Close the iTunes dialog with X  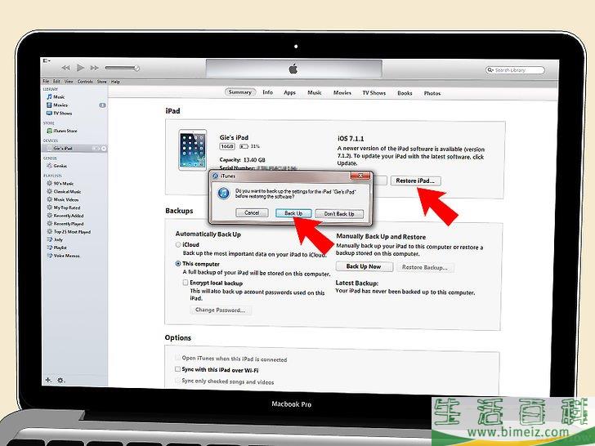[360, 176]
